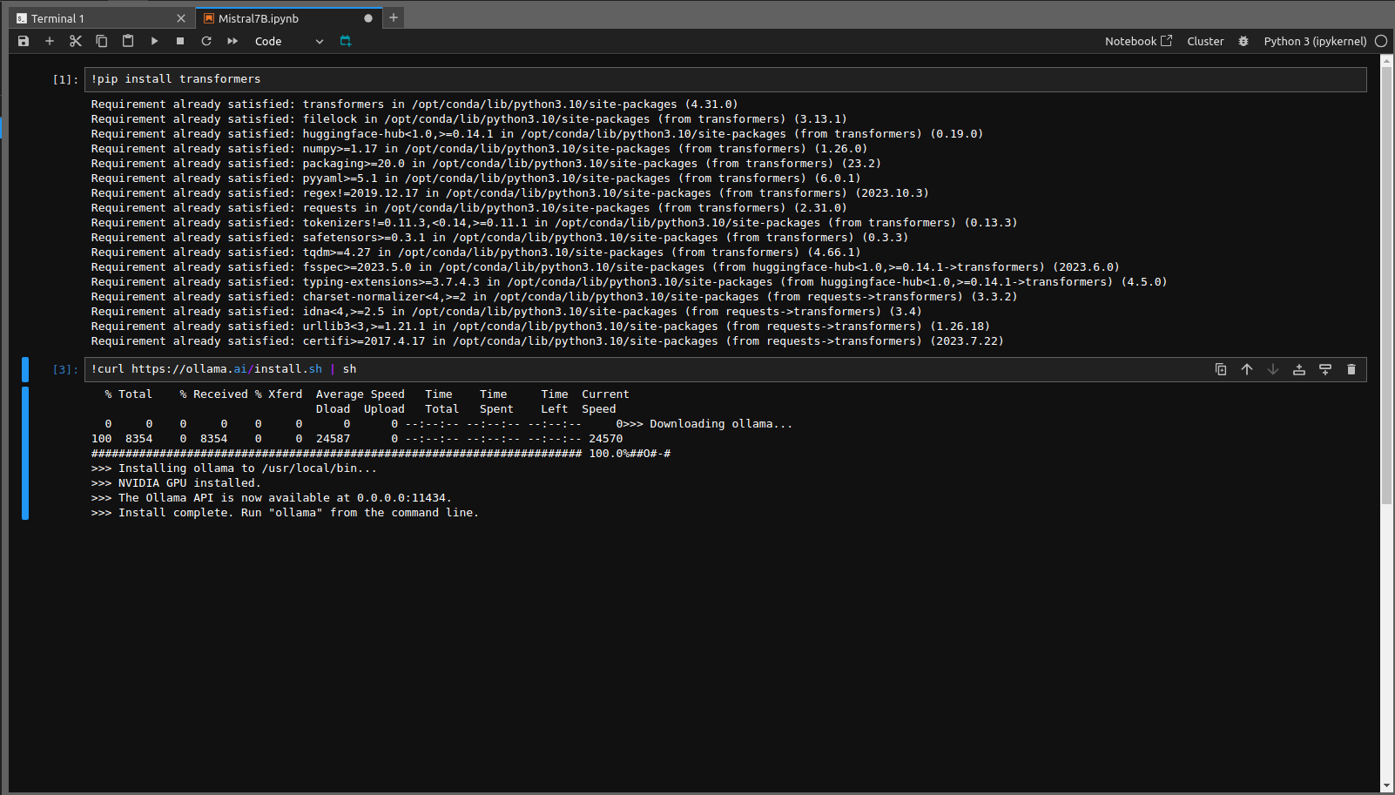The width and height of the screenshot is (1395, 795).
Task: Cut the selected cell with scissors icon
Action: [x=76, y=41]
